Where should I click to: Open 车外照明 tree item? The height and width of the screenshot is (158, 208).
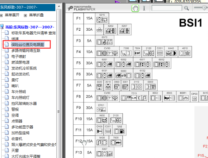coord(19,92)
